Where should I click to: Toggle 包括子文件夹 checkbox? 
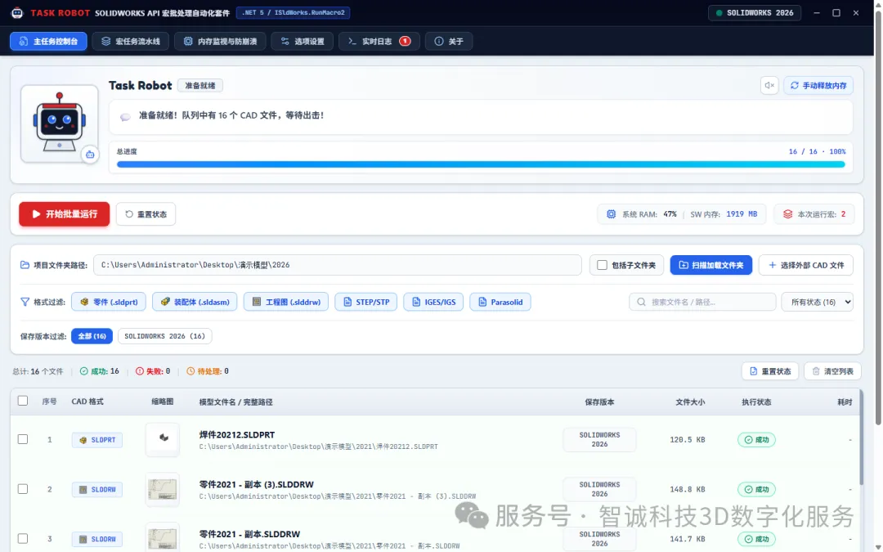pyautogui.click(x=602, y=265)
